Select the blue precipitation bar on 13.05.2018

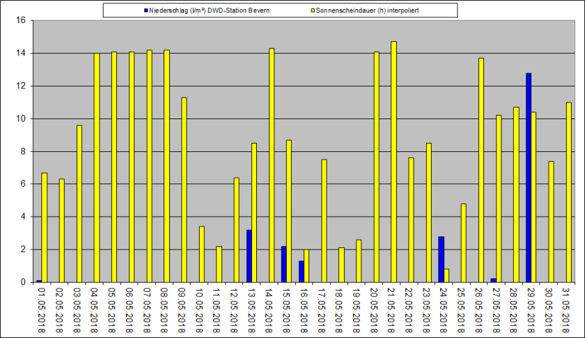coord(249,256)
